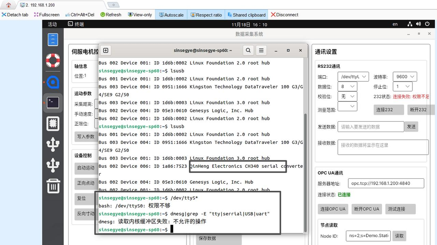This screenshot has width=437, height=245.
Task: Open the upper USB drive dock icon
Action: point(53,144)
